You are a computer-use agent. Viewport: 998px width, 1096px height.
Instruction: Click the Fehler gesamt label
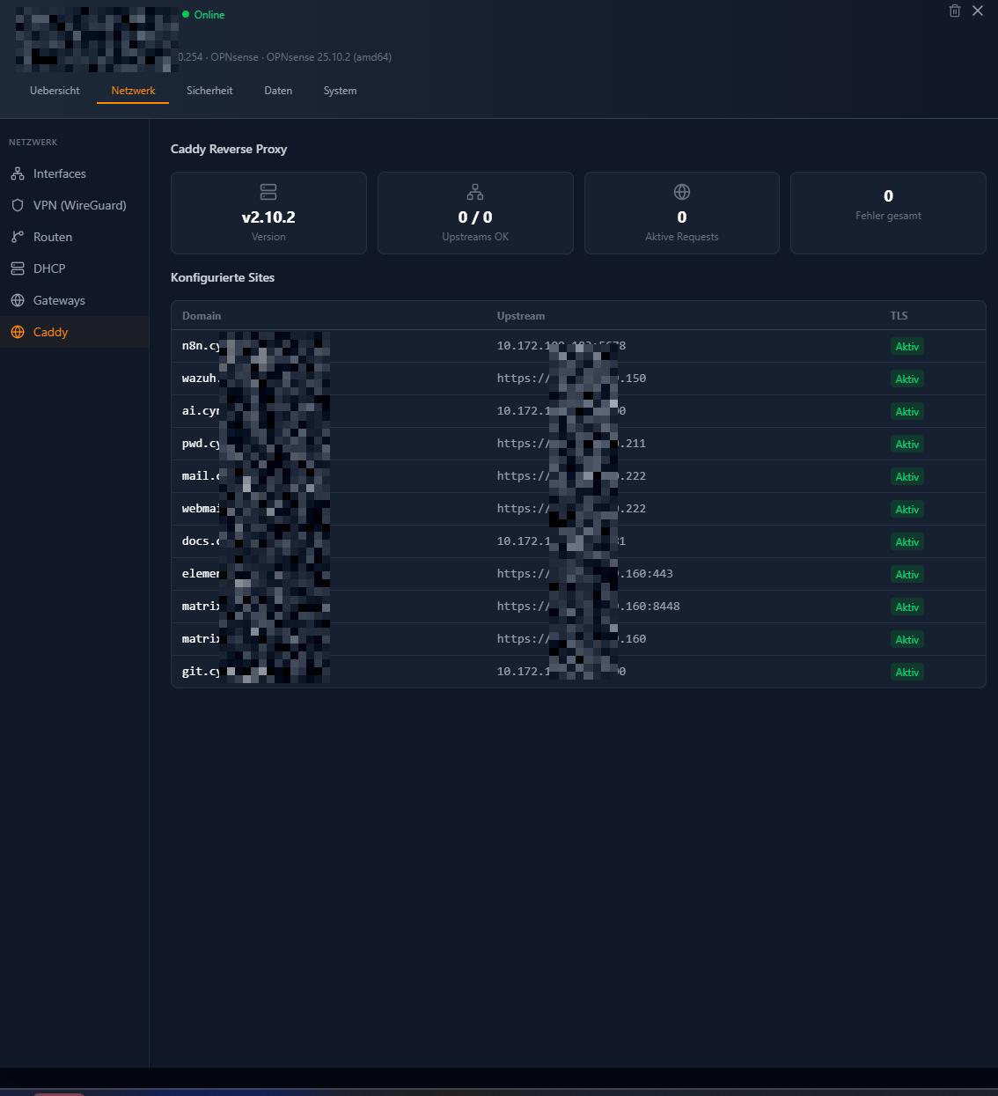(x=888, y=216)
